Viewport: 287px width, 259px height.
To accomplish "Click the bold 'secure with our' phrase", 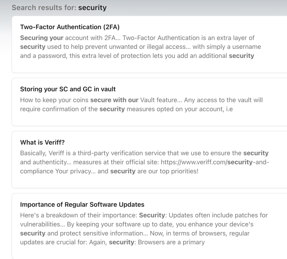I will click(114, 100).
